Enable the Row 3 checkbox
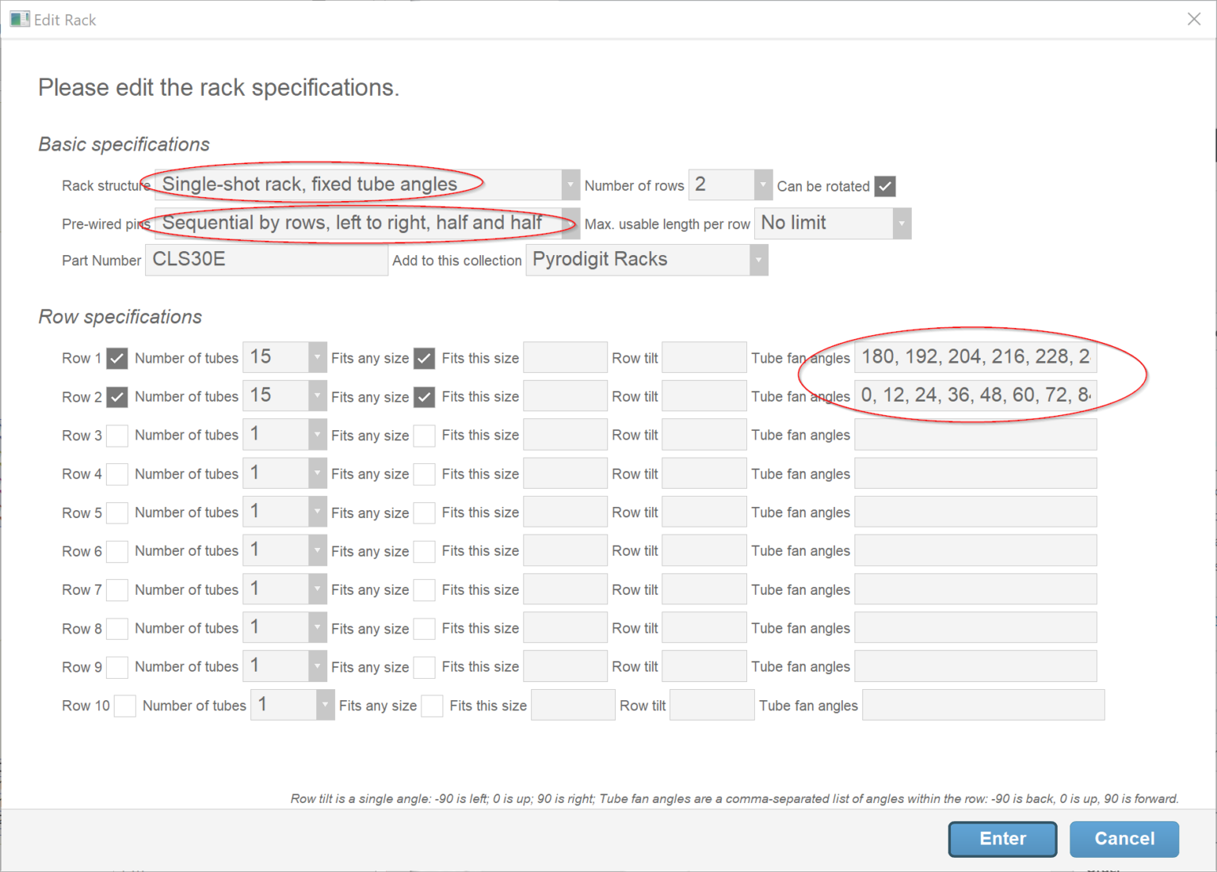Screen dimensions: 1217x872 click(x=117, y=435)
